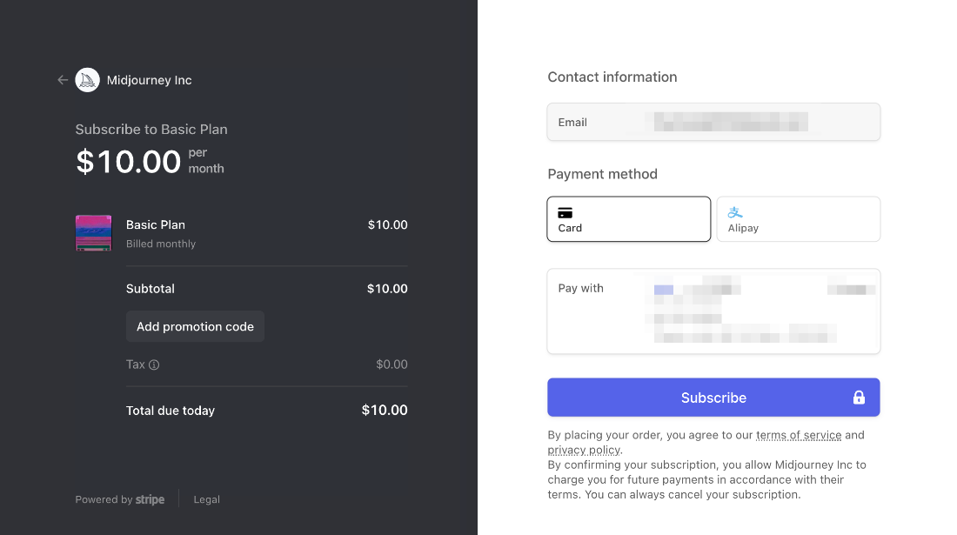Open the privacy policy link
This screenshot has width=957, height=535.
(584, 450)
